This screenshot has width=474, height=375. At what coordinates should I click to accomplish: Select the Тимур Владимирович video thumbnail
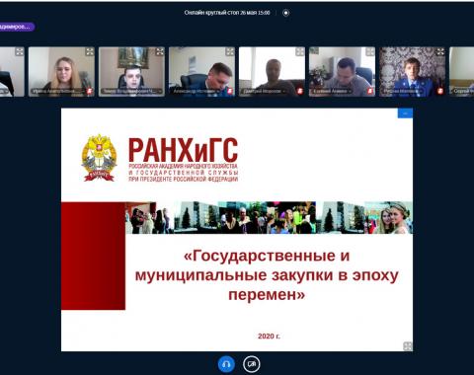[x=131, y=72]
